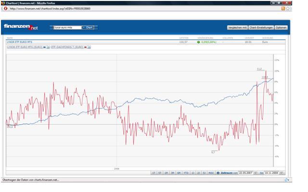
Task: Click the red colour marker of ETF-DACHFONDS series
Action: (86, 47)
